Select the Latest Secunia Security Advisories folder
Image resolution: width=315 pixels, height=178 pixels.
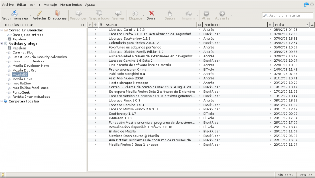tap(39, 57)
